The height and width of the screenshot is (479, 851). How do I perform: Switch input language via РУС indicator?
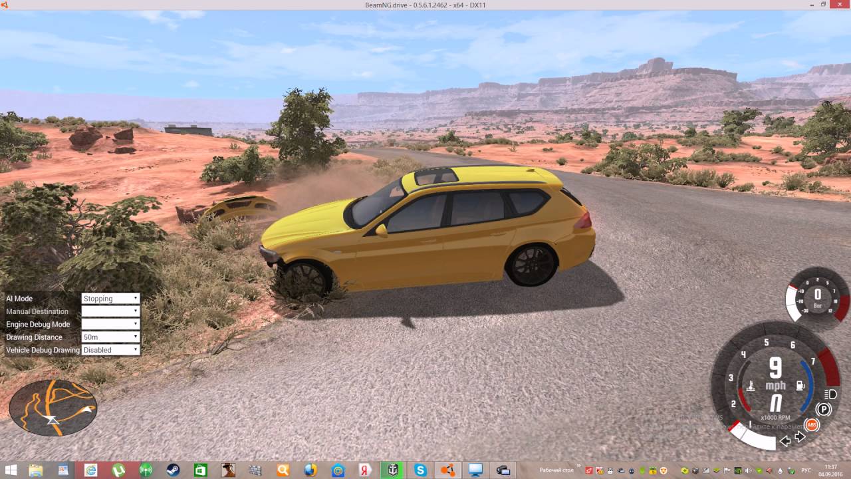(x=806, y=470)
